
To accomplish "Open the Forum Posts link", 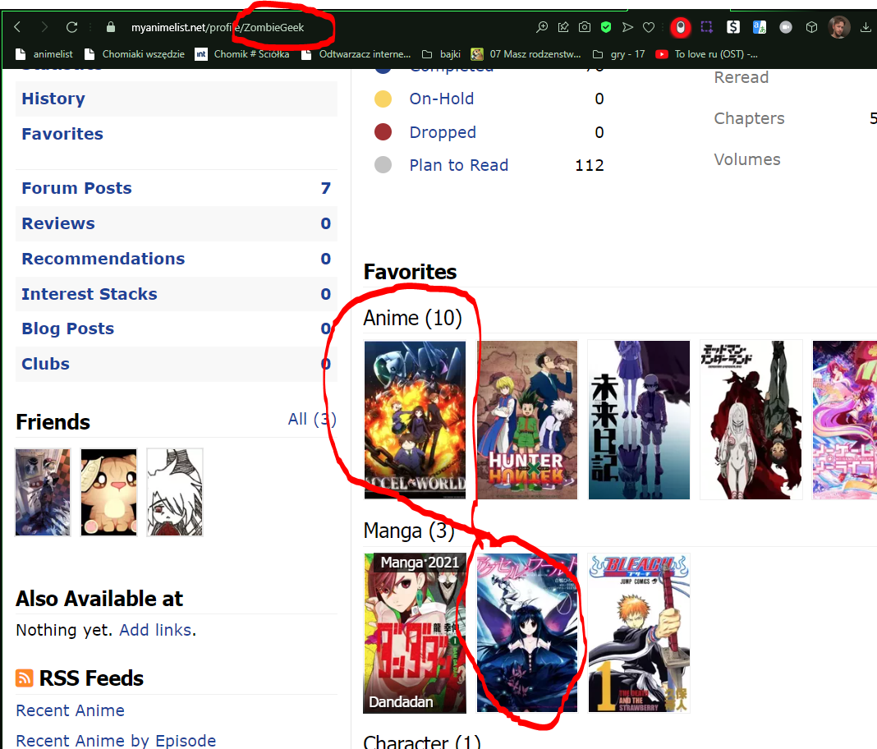I will [76, 188].
